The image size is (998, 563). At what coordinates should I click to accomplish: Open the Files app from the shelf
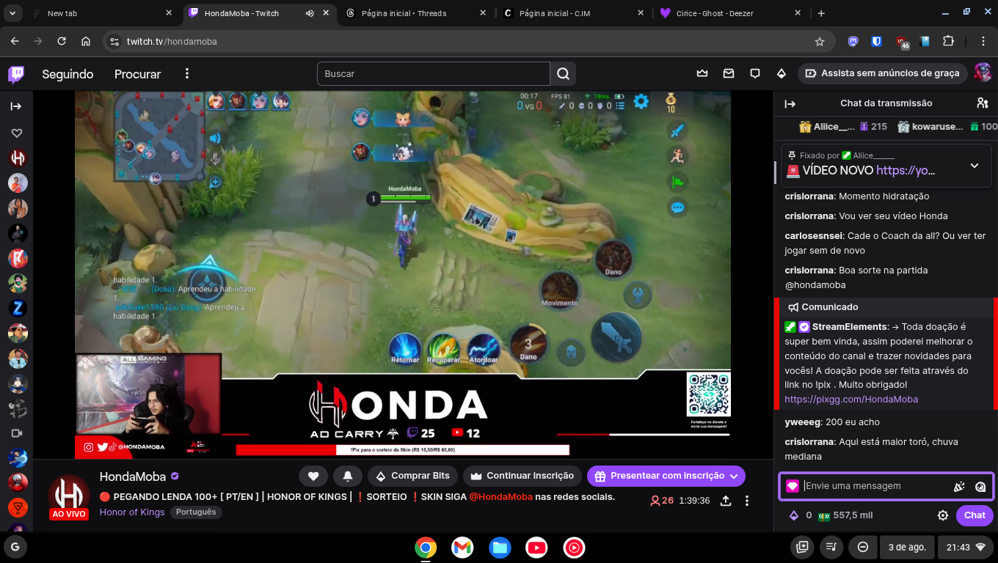(500, 548)
